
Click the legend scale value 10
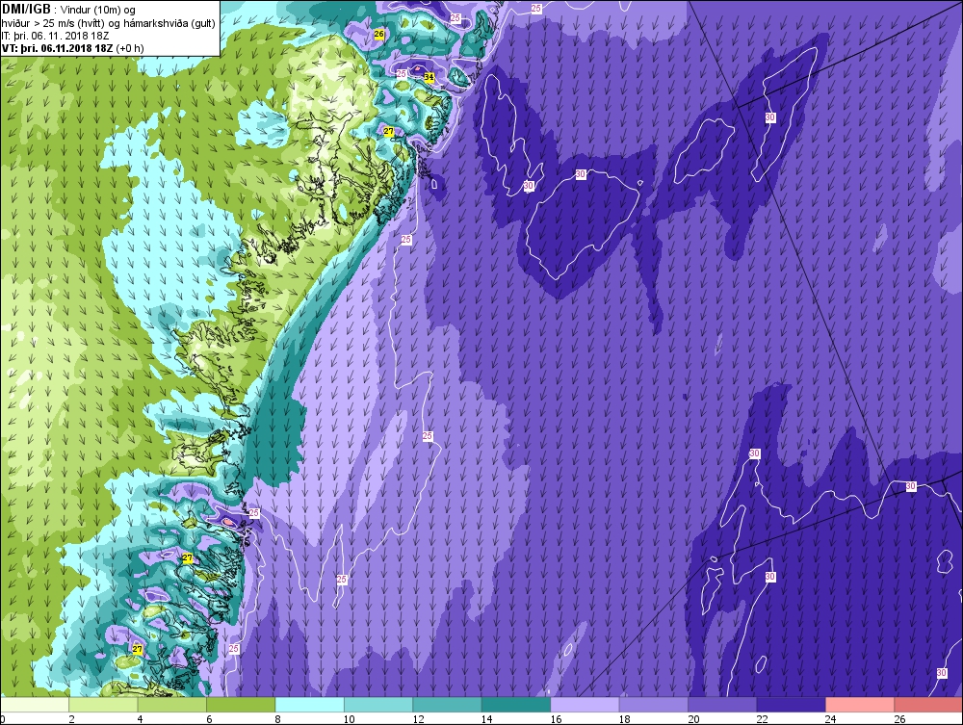tap(349, 719)
